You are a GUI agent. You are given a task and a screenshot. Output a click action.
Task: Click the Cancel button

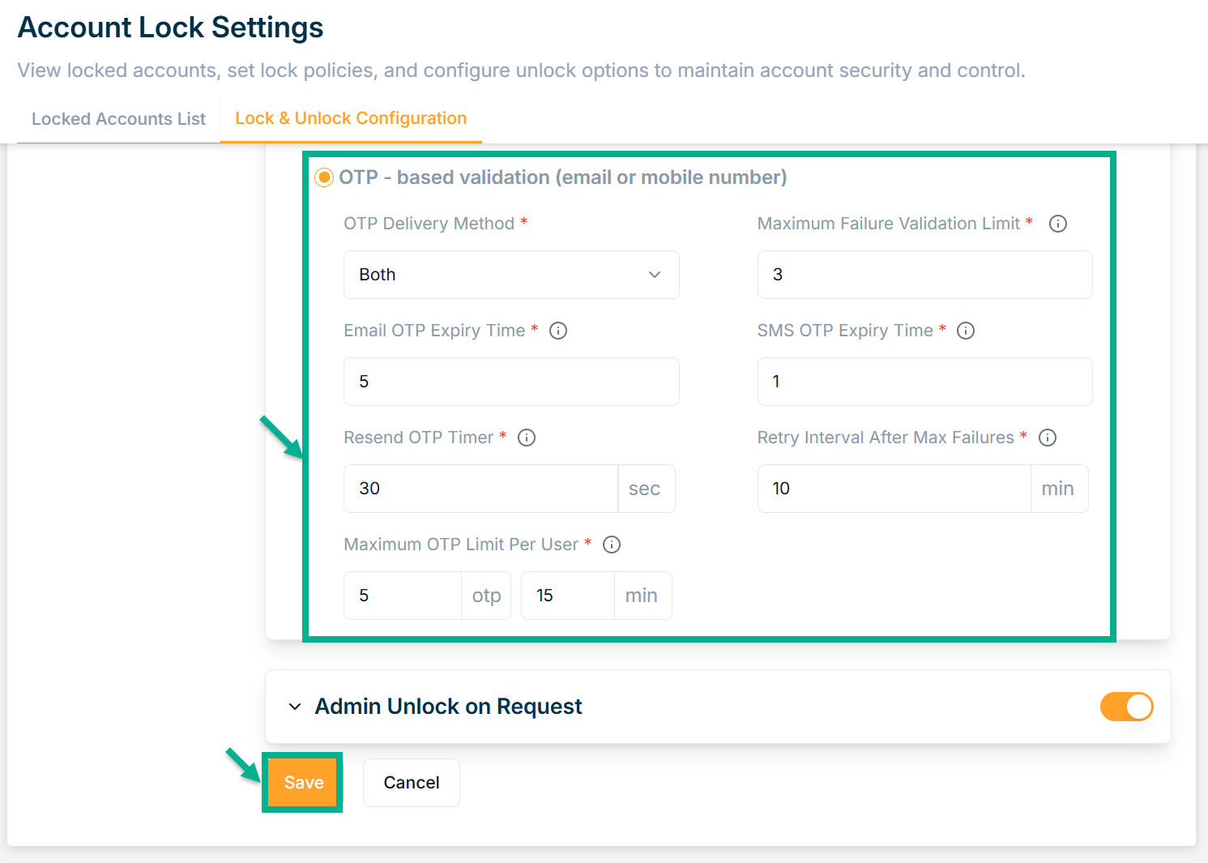click(412, 783)
